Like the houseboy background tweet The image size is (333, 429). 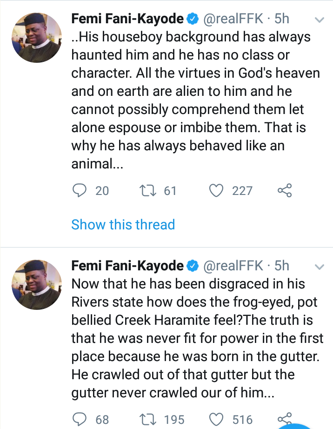pos(216,190)
